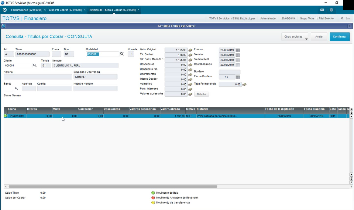The width and height of the screenshot is (354, 210).
Task: Open calculator icon beside Descuento Fin.
Action: tap(190, 70)
